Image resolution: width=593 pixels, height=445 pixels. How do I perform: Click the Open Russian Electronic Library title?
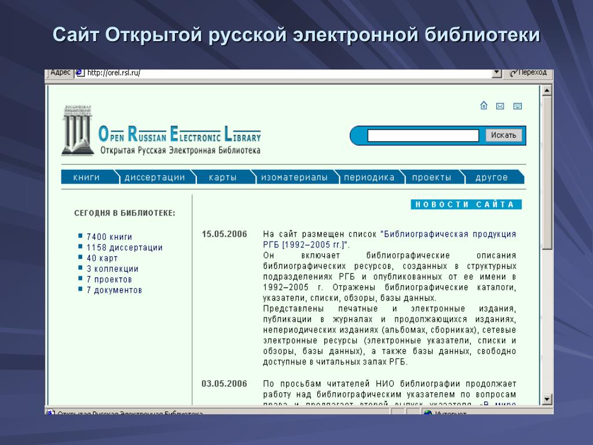pos(180,134)
